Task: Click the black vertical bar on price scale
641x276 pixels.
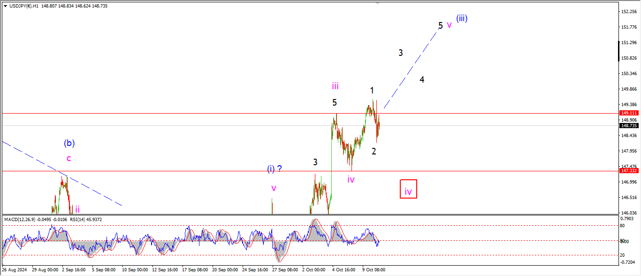Action: [x=619, y=51]
